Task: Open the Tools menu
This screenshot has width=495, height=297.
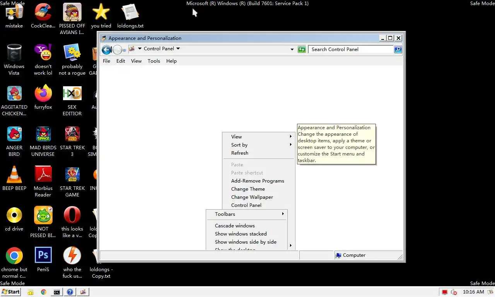Action: coord(154,61)
